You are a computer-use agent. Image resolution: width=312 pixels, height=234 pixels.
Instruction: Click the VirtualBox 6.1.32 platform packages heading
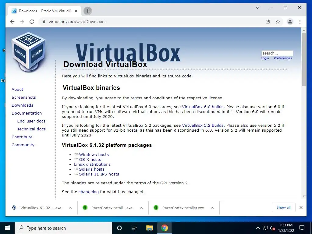pyautogui.click(x=107, y=145)
